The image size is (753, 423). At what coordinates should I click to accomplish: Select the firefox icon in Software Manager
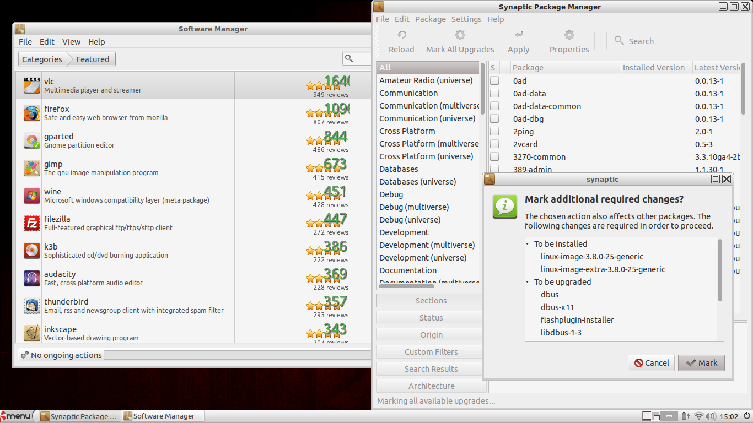tap(32, 113)
